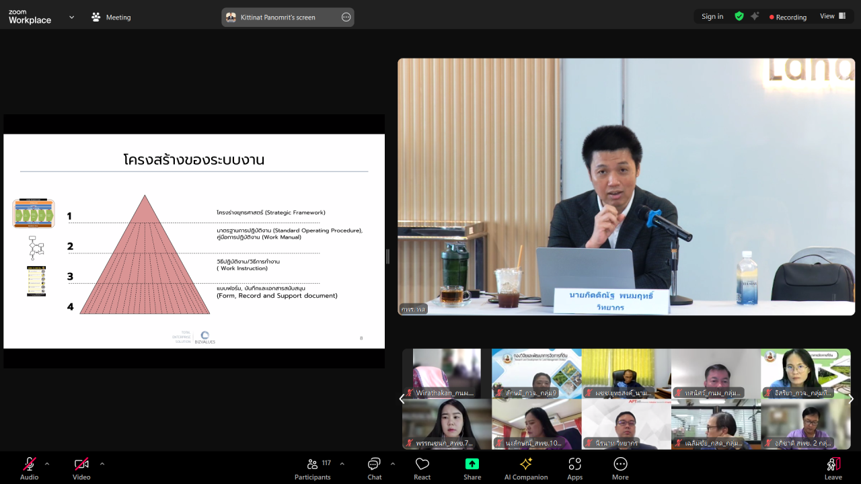Expand audio options arrow next to Audio

(x=47, y=463)
